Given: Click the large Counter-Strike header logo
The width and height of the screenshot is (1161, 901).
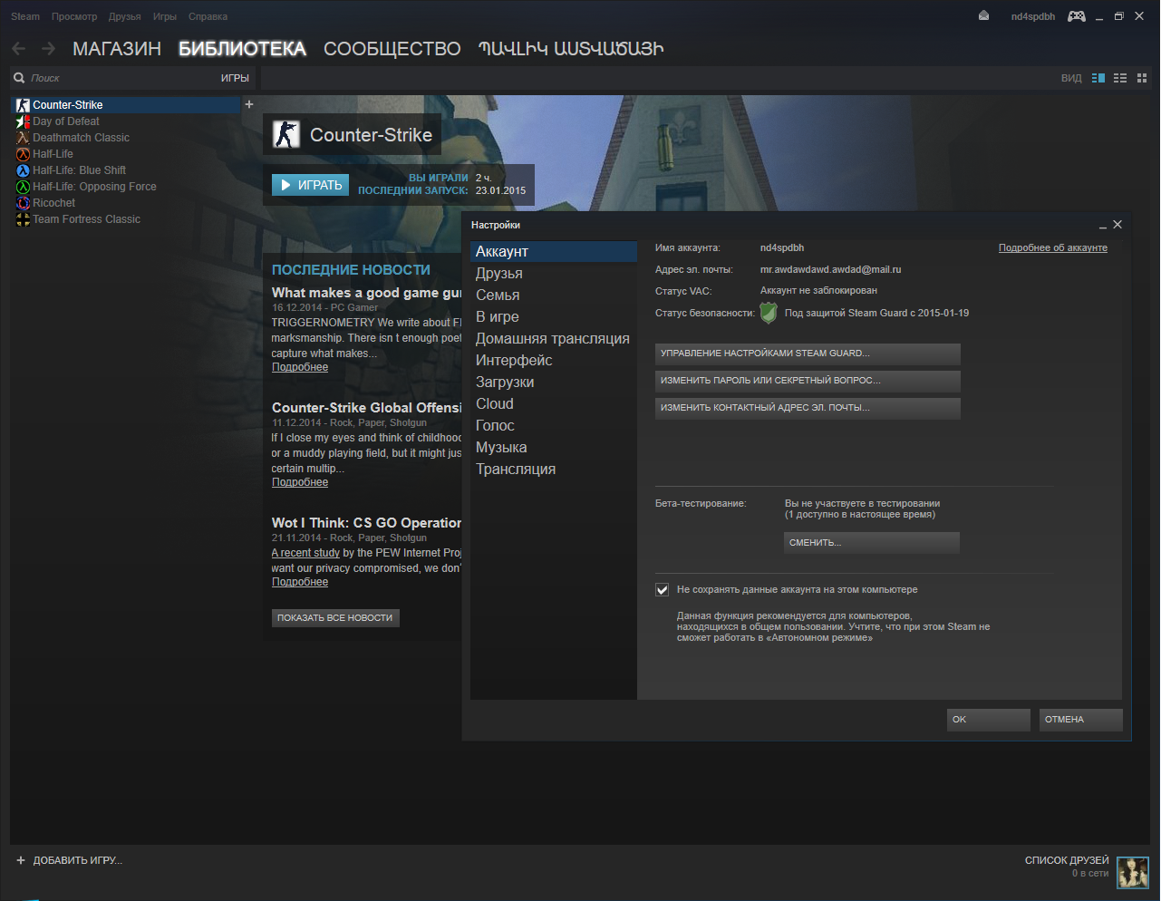Looking at the screenshot, I should click(x=286, y=135).
